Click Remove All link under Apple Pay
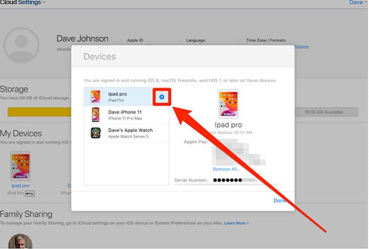The image size is (369, 249). [226, 169]
